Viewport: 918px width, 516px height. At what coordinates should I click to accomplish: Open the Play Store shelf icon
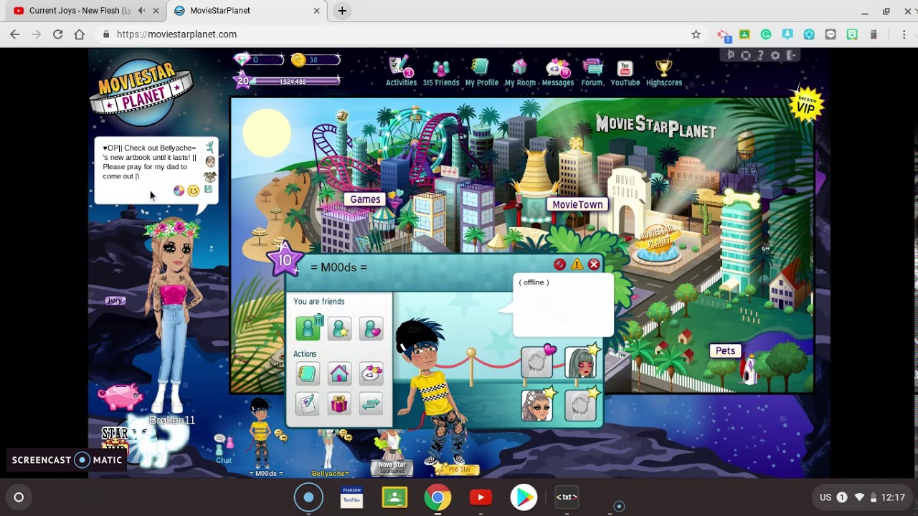[x=524, y=497]
